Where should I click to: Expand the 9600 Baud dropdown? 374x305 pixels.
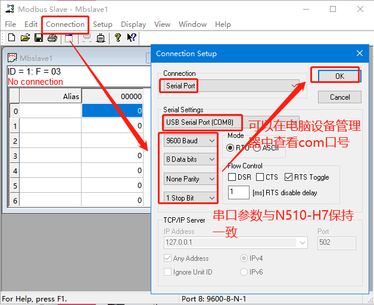[191, 141]
